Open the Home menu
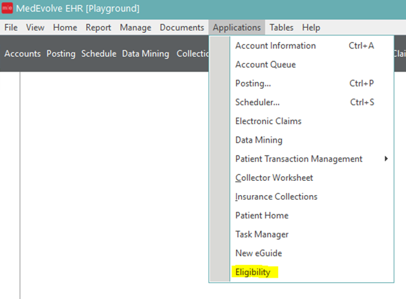The height and width of the screenshot is (299, 406). pyautogui.click(x=65, y=27)
